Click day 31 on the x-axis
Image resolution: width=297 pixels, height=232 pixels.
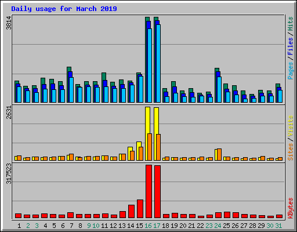click(278, 226)
